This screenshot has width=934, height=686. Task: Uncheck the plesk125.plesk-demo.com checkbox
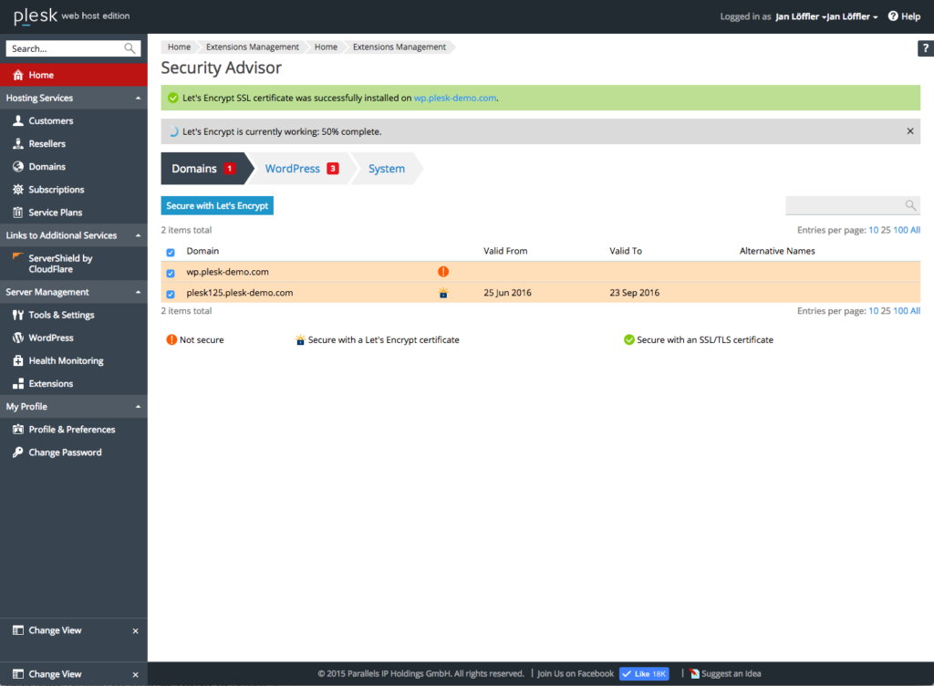click(171, 294)
